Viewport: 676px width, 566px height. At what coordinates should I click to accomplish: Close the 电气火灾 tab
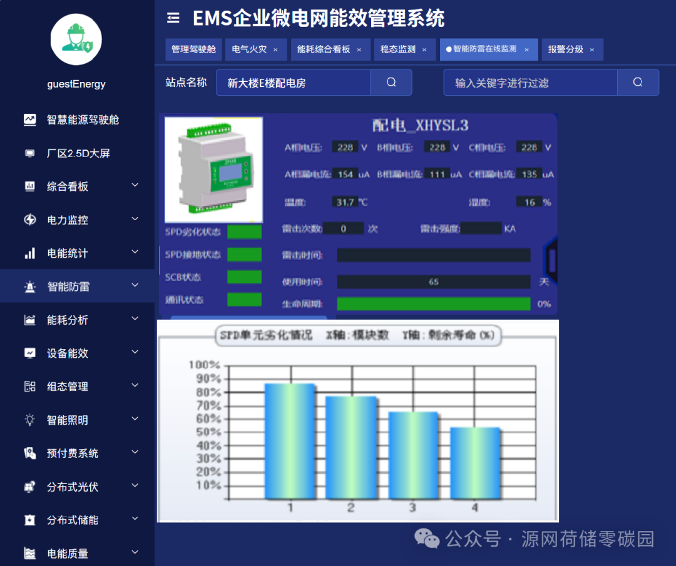pyautogui.click(x=275, y=49)
